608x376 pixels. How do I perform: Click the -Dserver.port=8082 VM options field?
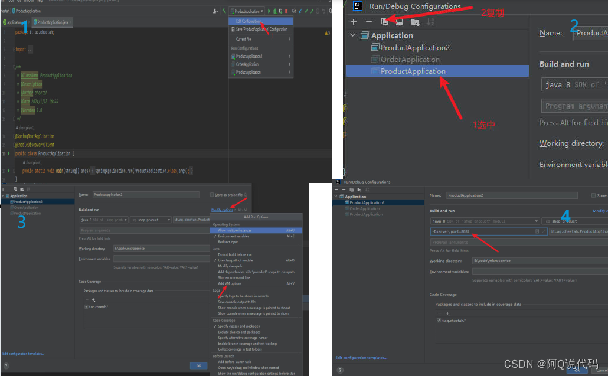click(x=489, y=231)
